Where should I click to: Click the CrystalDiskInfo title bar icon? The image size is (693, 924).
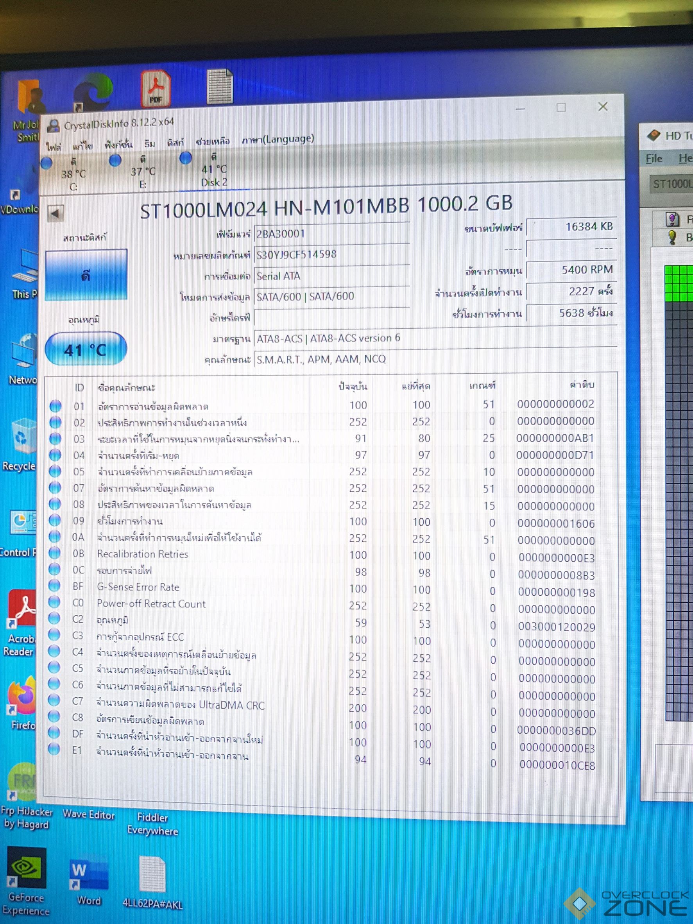click(54, 125)
